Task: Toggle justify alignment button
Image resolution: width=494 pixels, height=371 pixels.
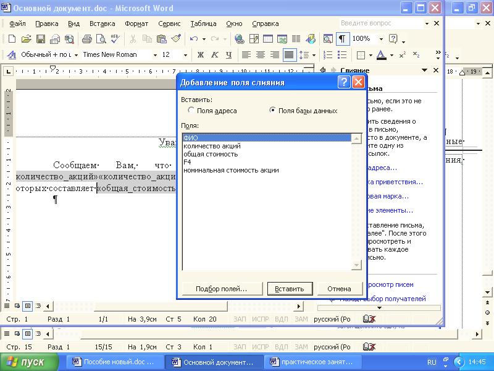Action: click(289, 55)
